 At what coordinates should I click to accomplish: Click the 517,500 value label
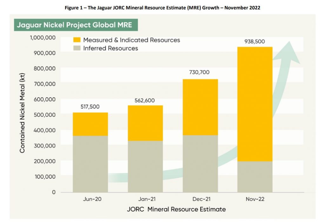(x=90, y=107)
